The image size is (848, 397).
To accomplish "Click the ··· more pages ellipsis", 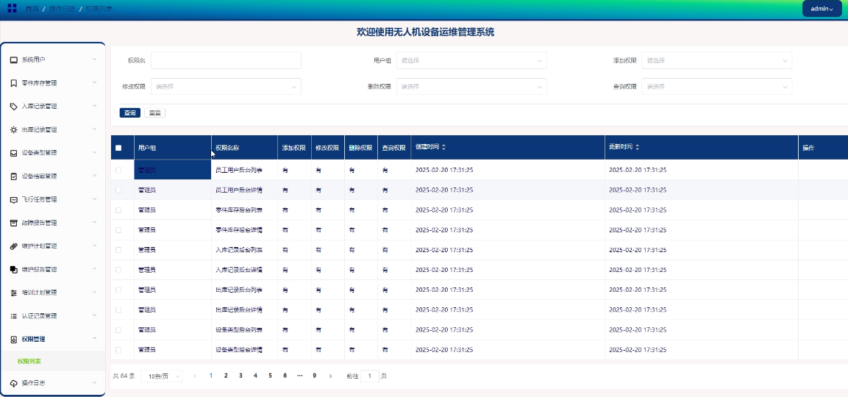I will tap(299, 376).
